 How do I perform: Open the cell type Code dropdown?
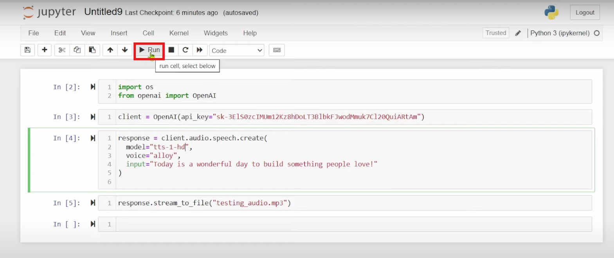(237, 50)
